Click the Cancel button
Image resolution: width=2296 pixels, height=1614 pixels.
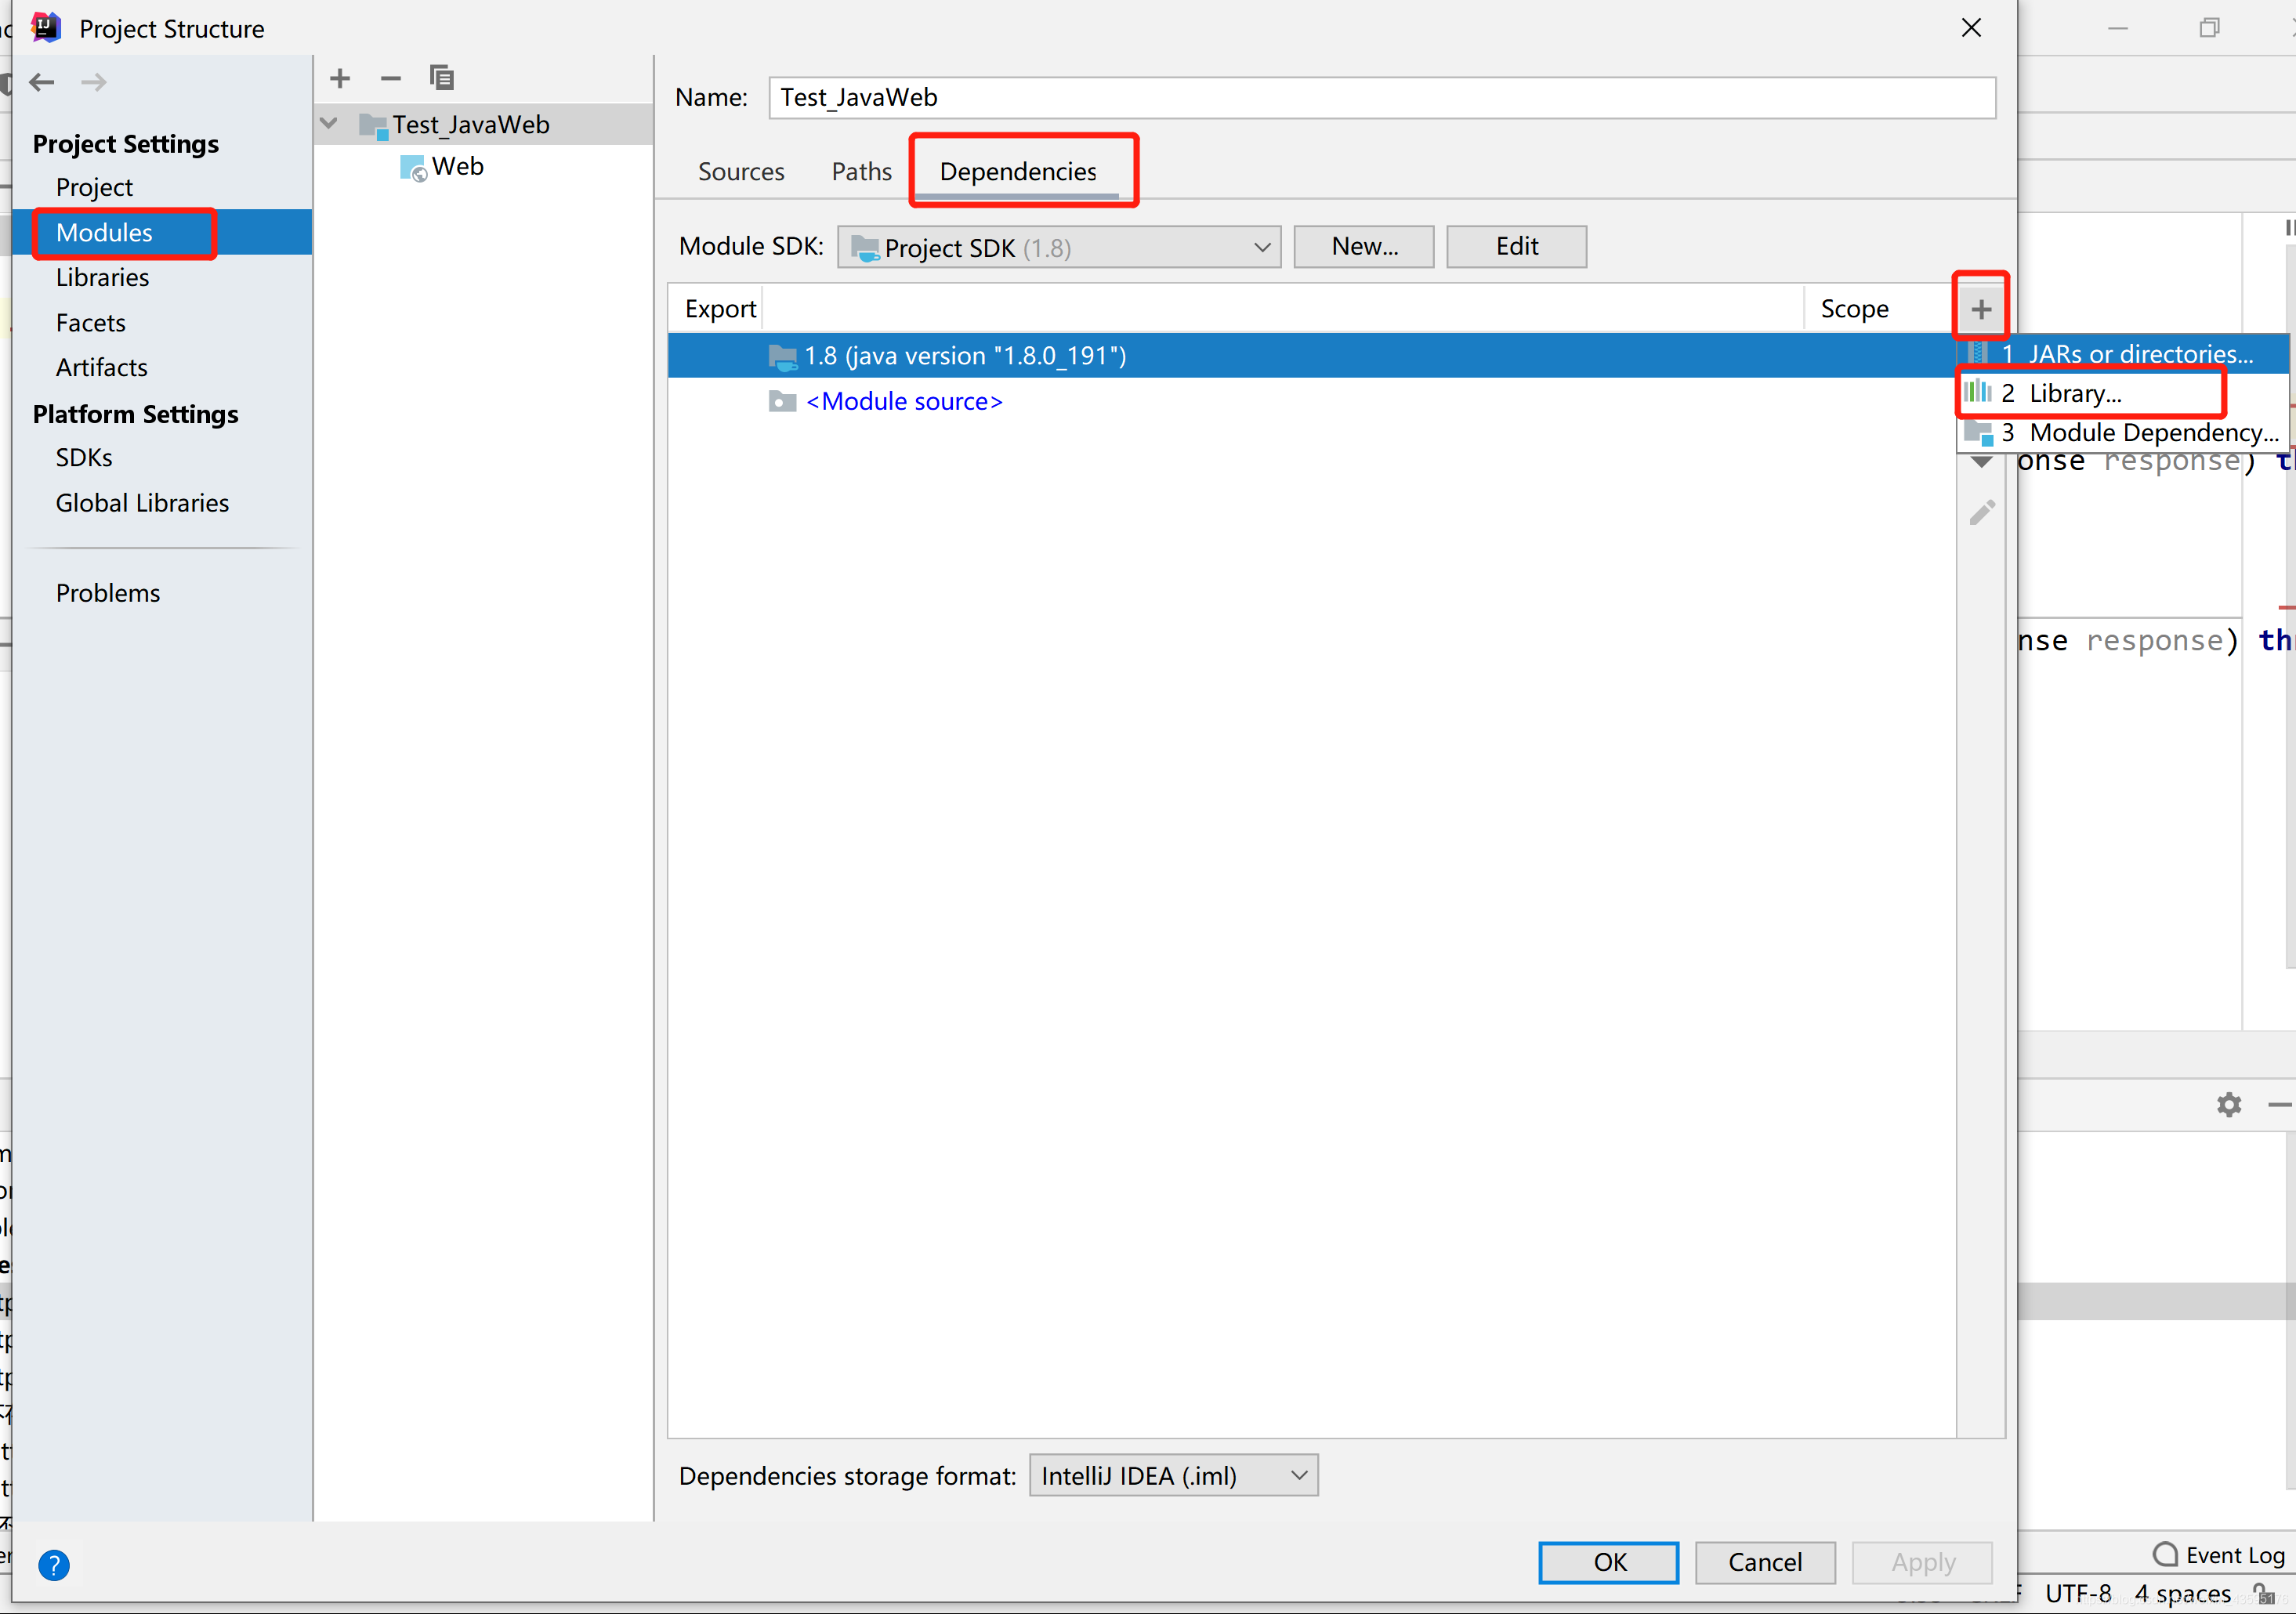coord(1765,1562)
